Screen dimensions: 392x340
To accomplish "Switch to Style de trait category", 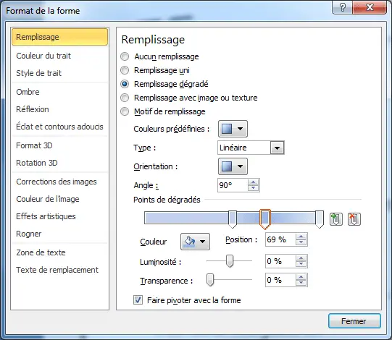I will (x=59, y=73).
